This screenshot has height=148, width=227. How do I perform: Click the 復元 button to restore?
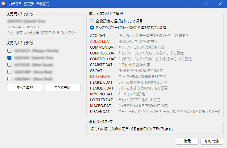click(187, 141)
